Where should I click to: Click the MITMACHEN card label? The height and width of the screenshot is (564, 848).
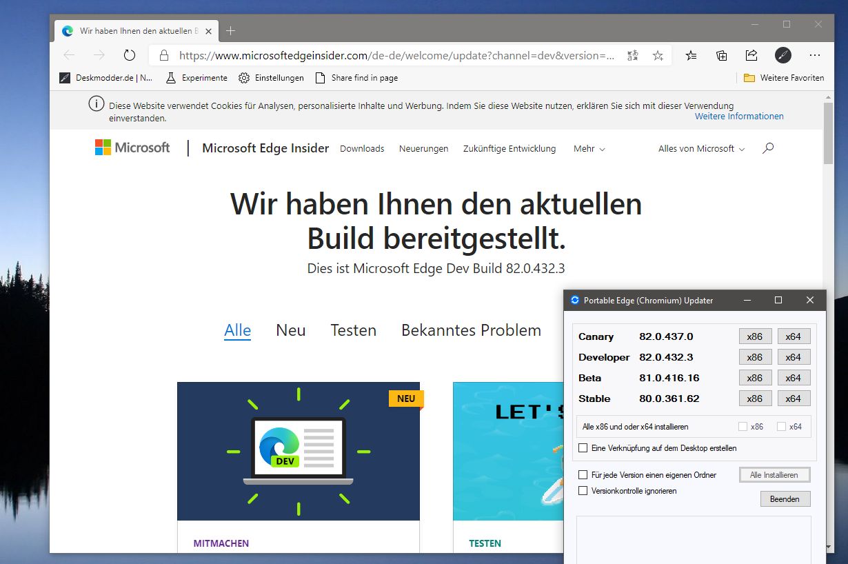[221, 543]
